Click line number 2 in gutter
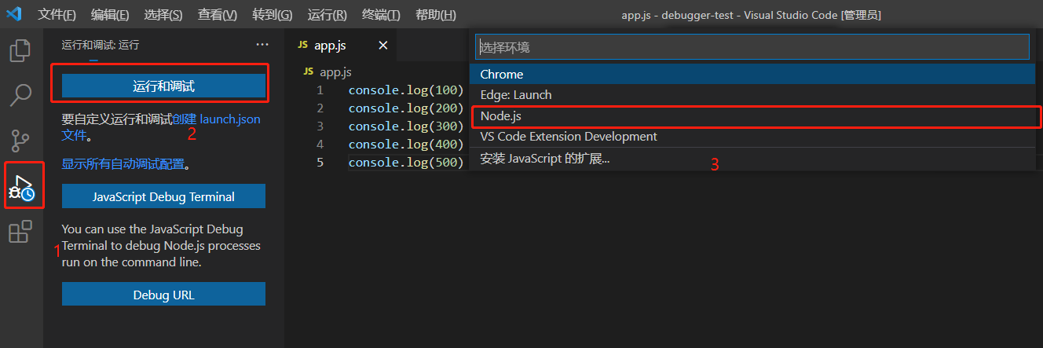The width and height of the screenshot is (1043, 348). pos(320,108)
